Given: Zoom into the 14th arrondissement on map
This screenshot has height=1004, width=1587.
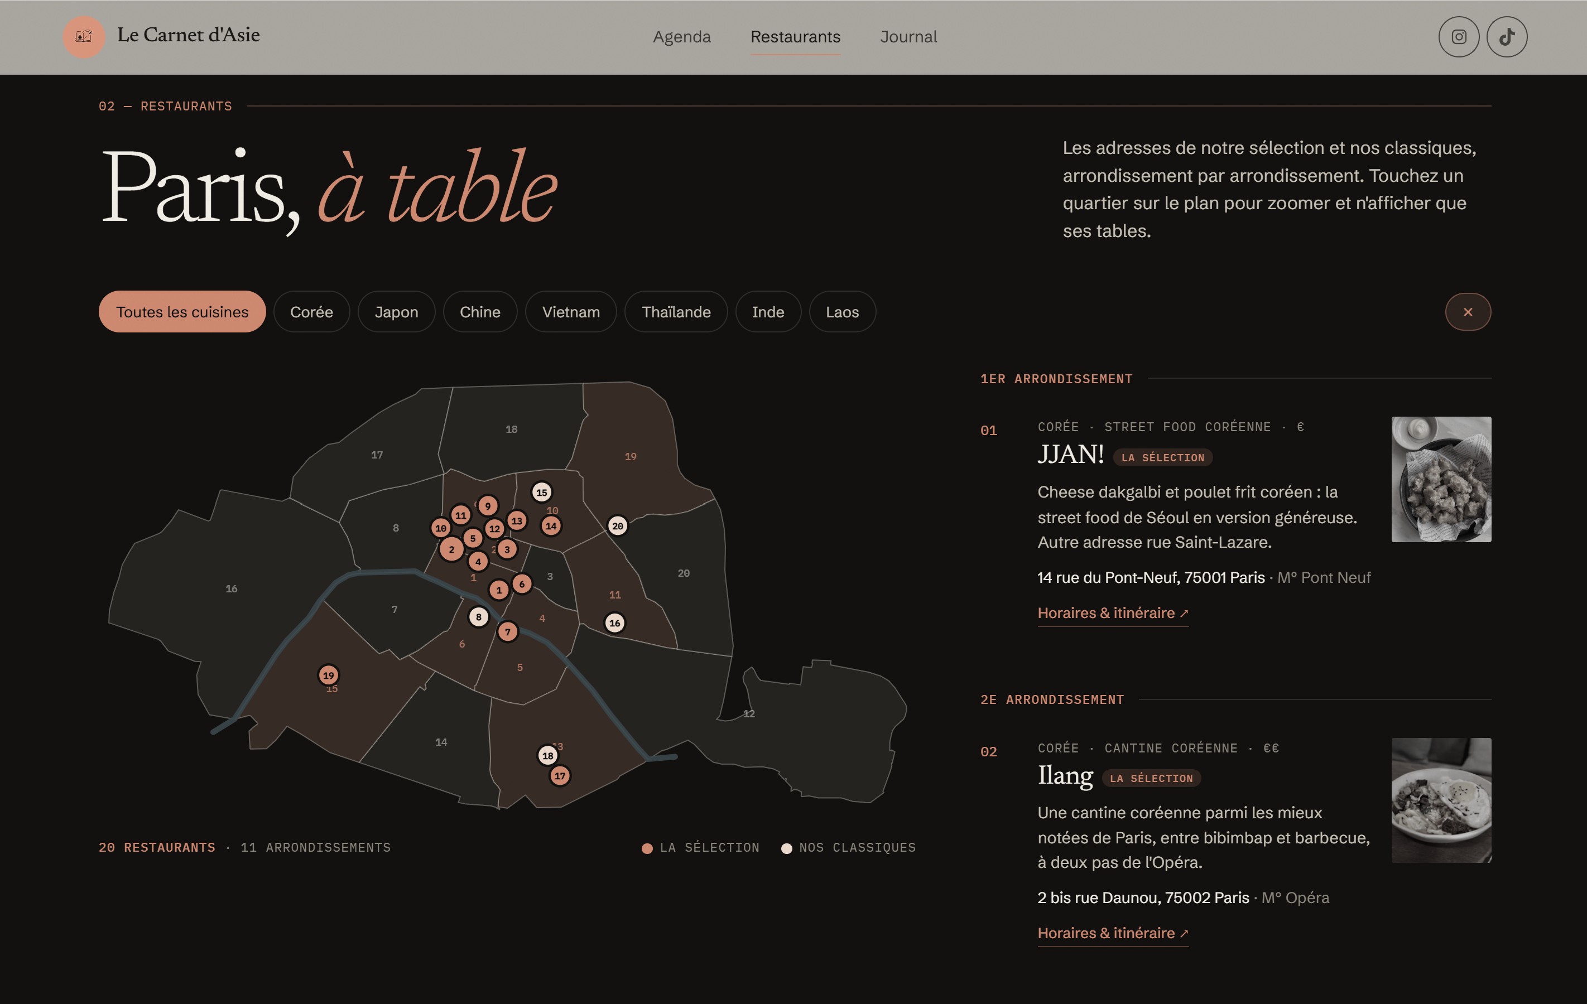Looking at the screenshot, I should [x=441, y=742].
